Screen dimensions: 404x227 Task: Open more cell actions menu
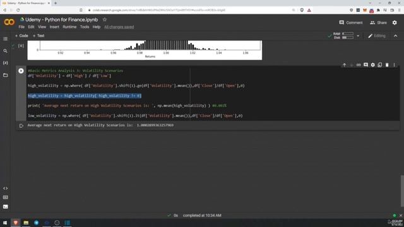click(394, 65)
